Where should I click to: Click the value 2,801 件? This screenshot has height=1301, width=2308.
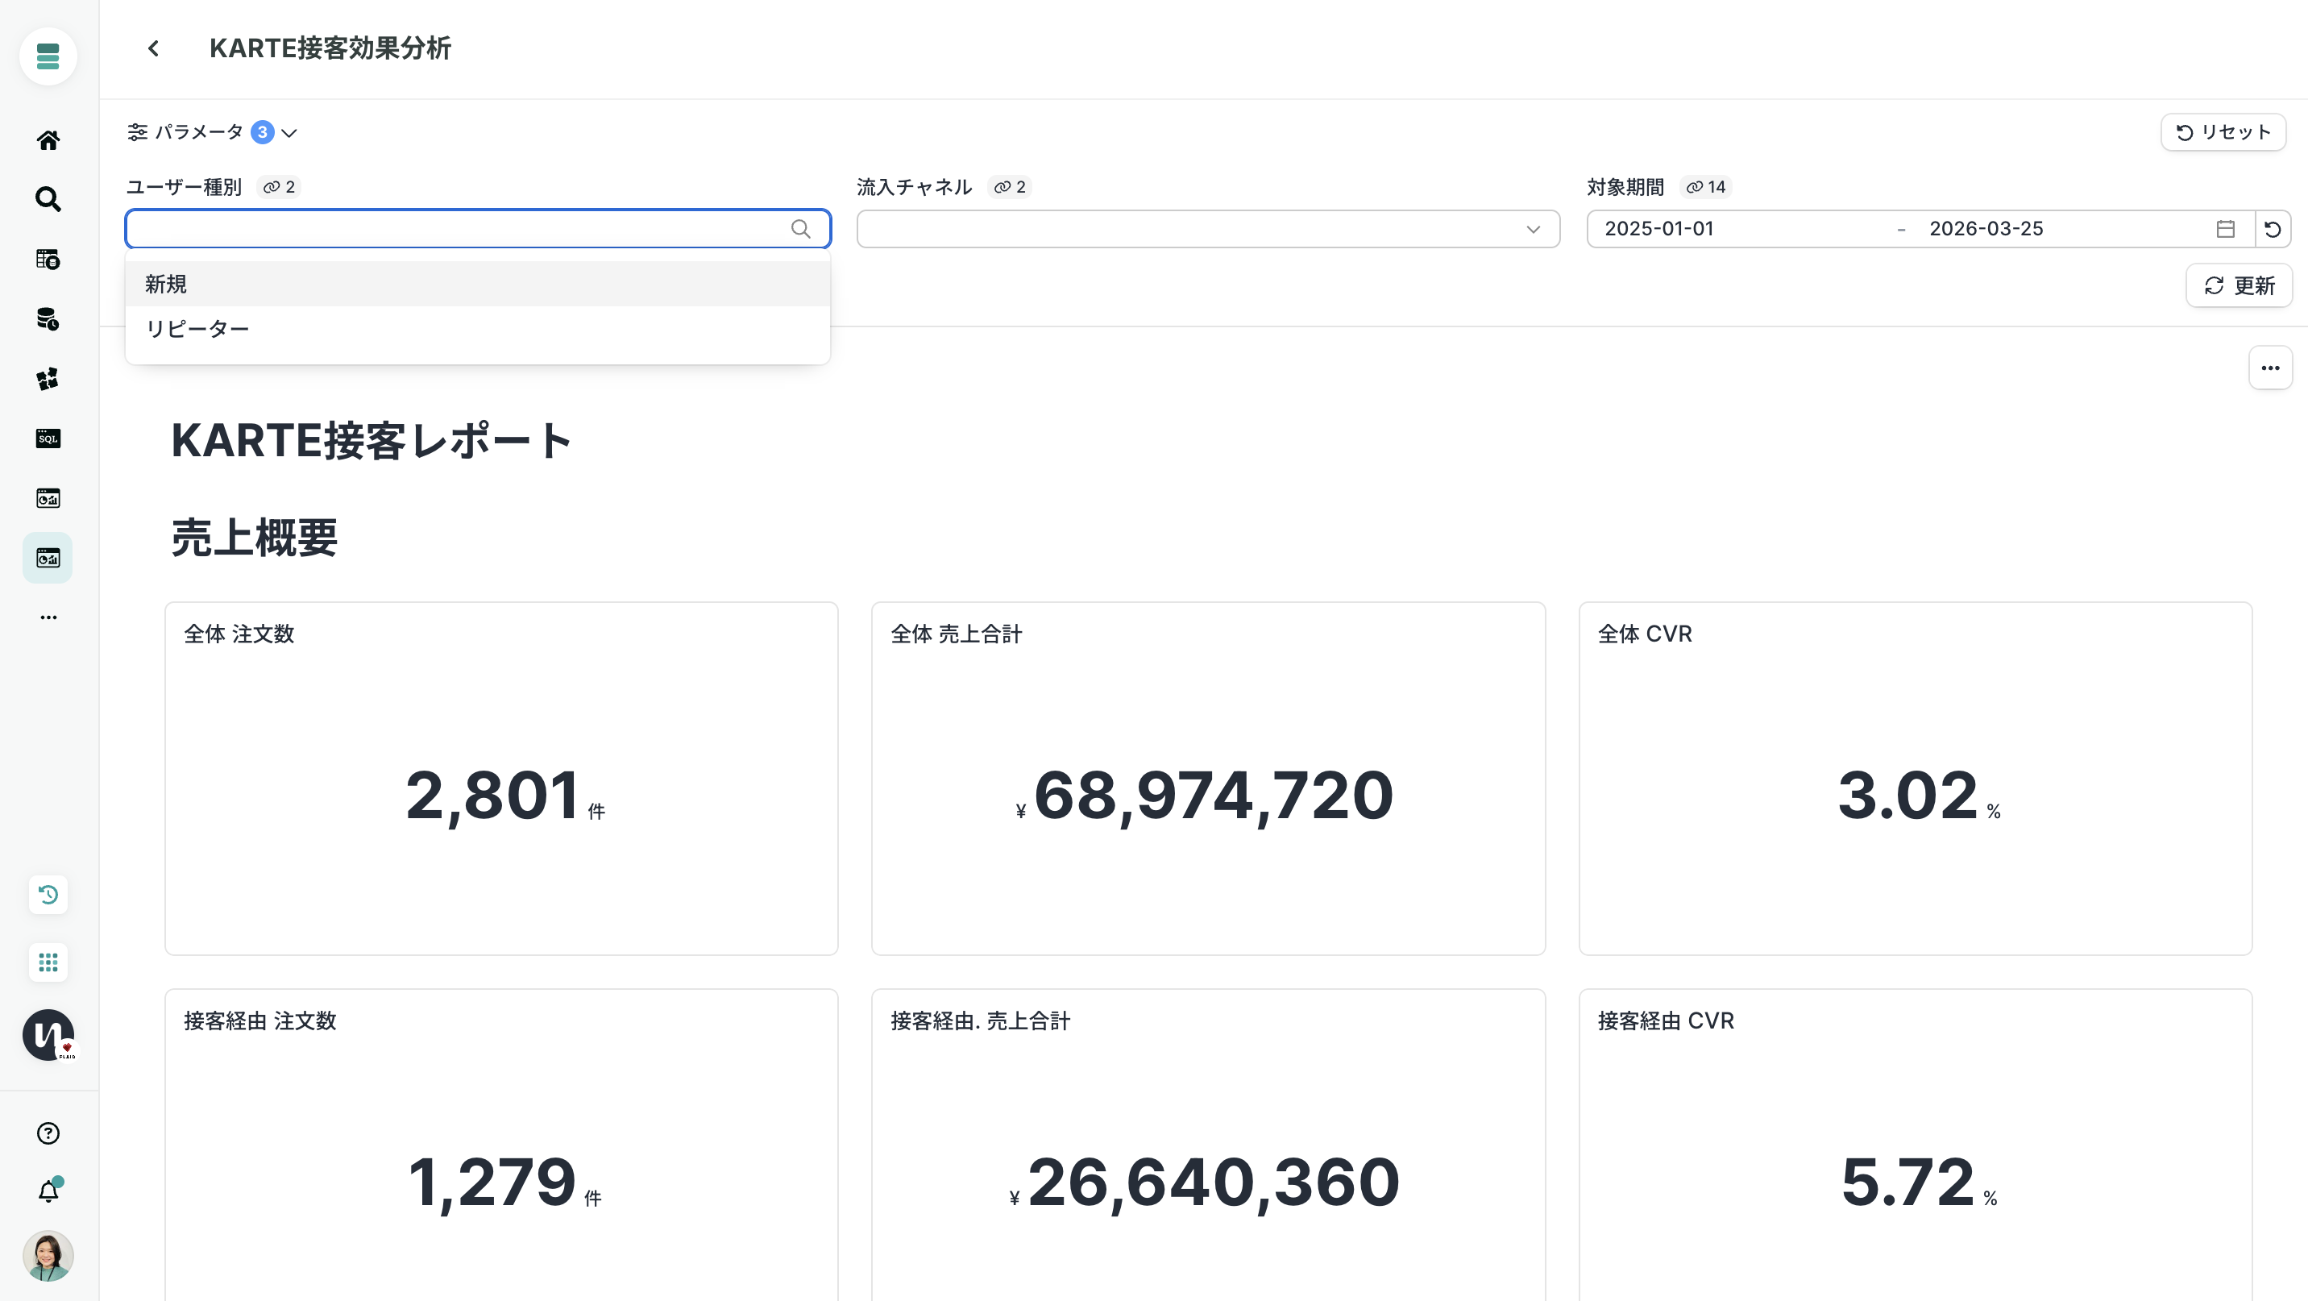point(505,796)
